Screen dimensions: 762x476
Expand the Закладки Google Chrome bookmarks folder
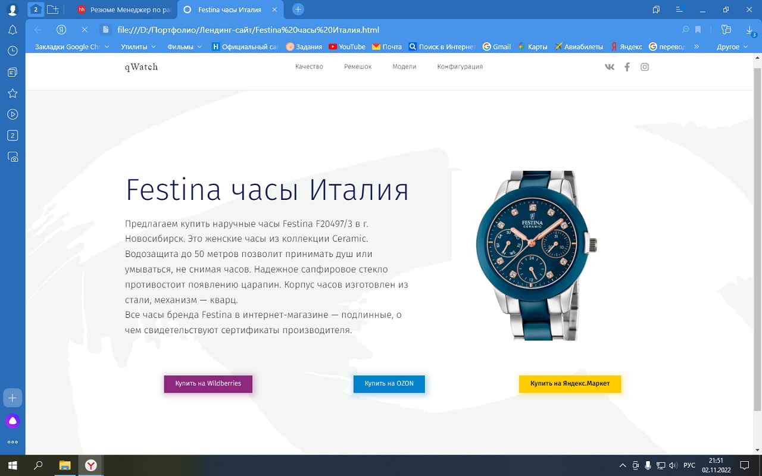72,46
